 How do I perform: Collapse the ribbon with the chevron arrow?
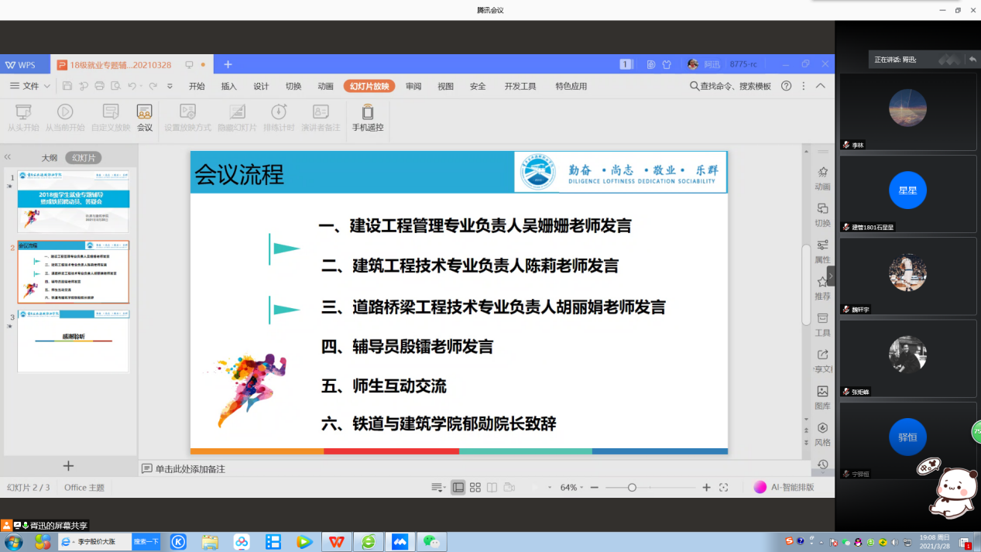click(x=821, y=86)
